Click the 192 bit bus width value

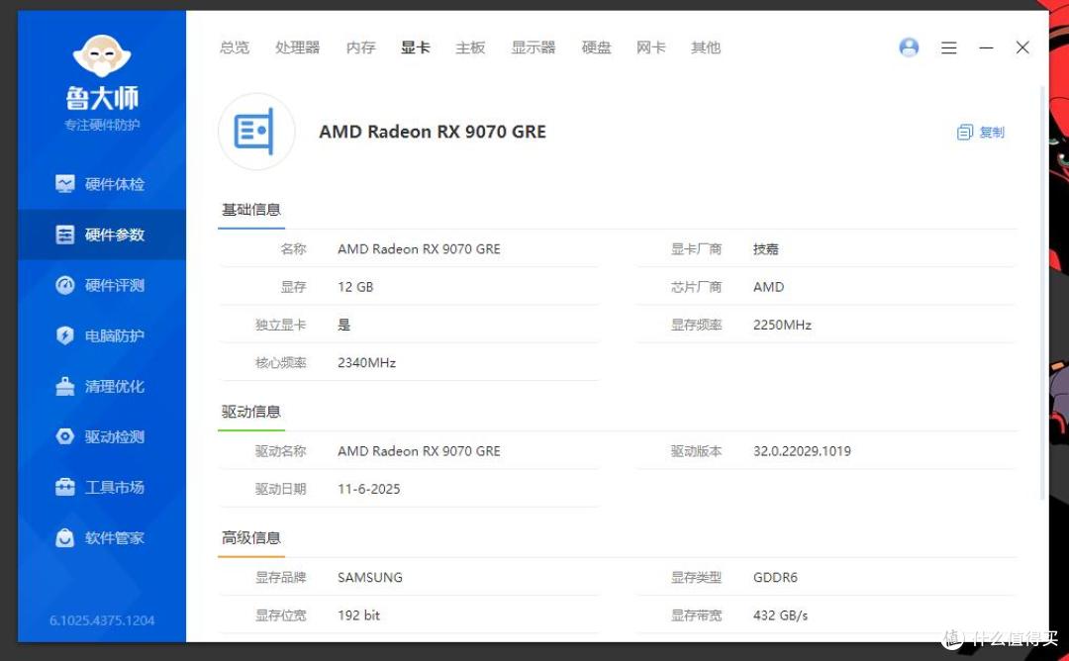pyautogui.click(x=358, y=615)
